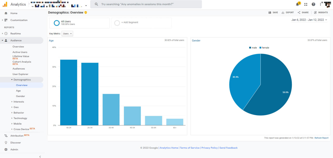Open the Google apps grid icon
The width and height of the screenshot is (333, 158).
(306, 4)
